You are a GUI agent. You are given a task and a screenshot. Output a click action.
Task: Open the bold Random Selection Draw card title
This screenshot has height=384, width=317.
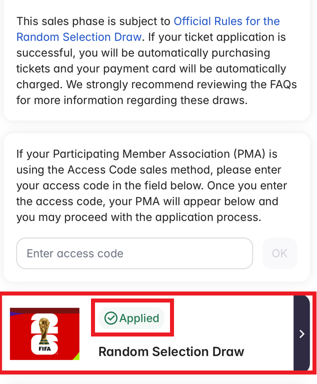171,351
